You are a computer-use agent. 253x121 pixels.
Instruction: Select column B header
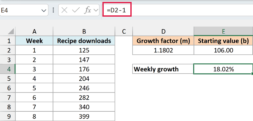84,31
